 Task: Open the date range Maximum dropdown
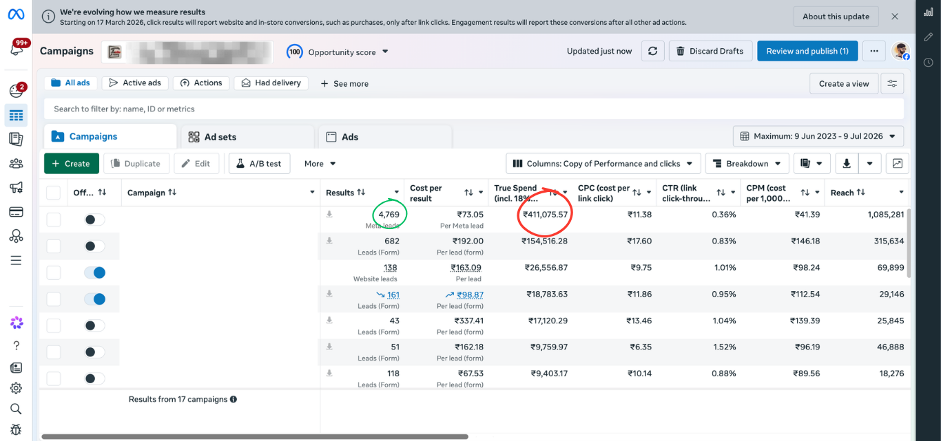(818, 136)
